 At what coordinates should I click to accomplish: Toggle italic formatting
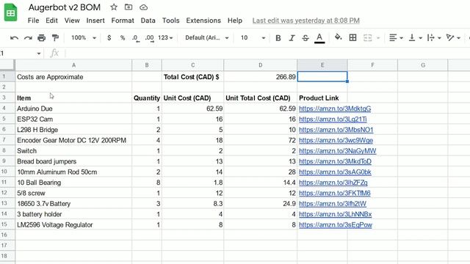click(x=292, y=37)
